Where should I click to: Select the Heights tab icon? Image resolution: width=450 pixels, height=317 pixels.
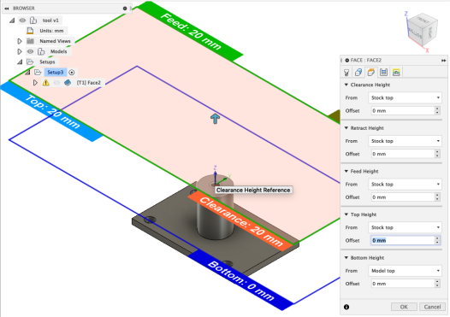pos(370,73)
